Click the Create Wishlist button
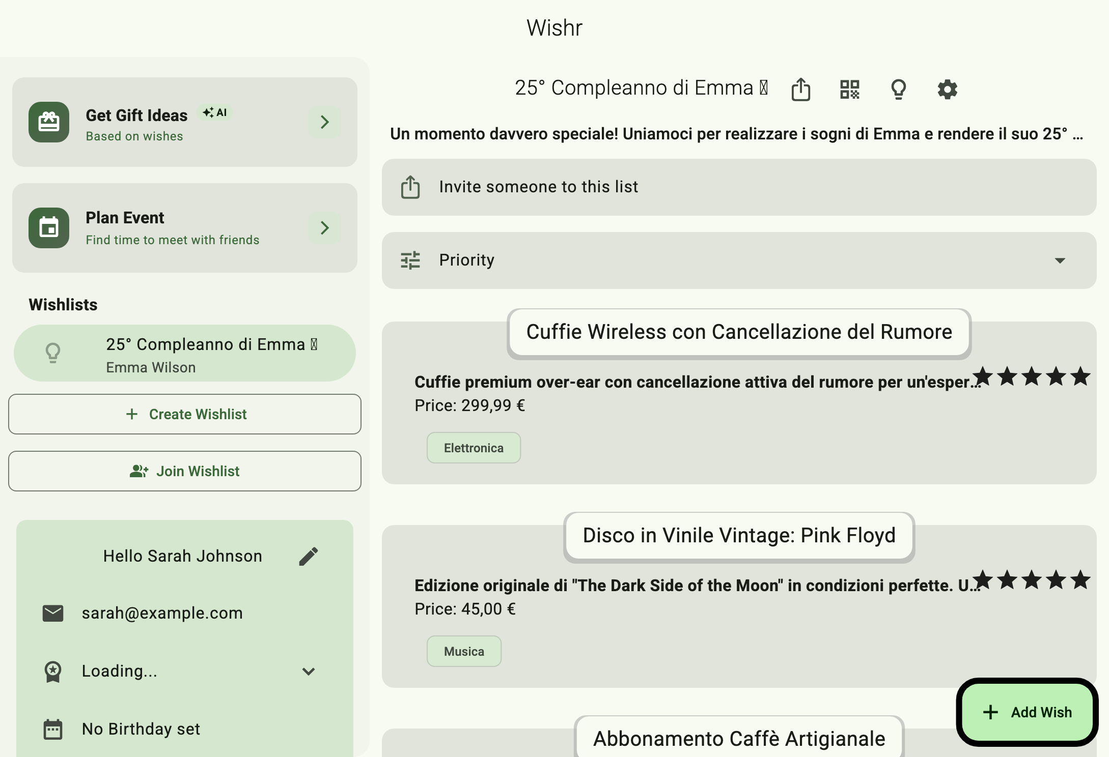Screen dimensions: 1109x757 (184, 414)
